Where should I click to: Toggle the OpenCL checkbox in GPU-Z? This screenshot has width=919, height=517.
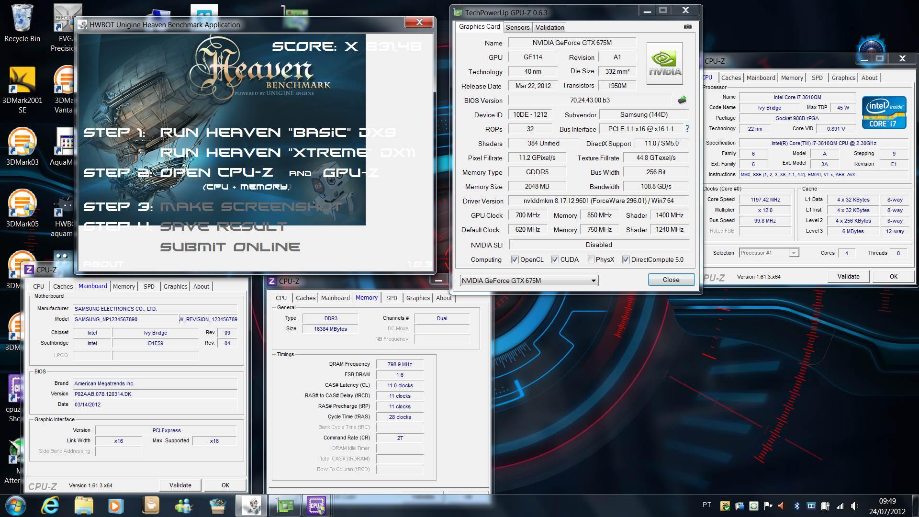pos(515,259)
